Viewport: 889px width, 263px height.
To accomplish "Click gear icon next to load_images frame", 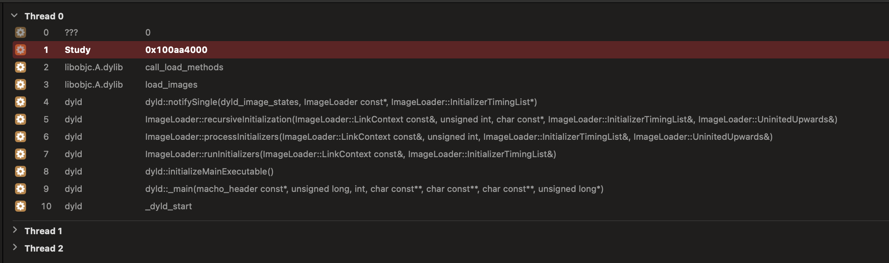I will [x=21, y=85].
